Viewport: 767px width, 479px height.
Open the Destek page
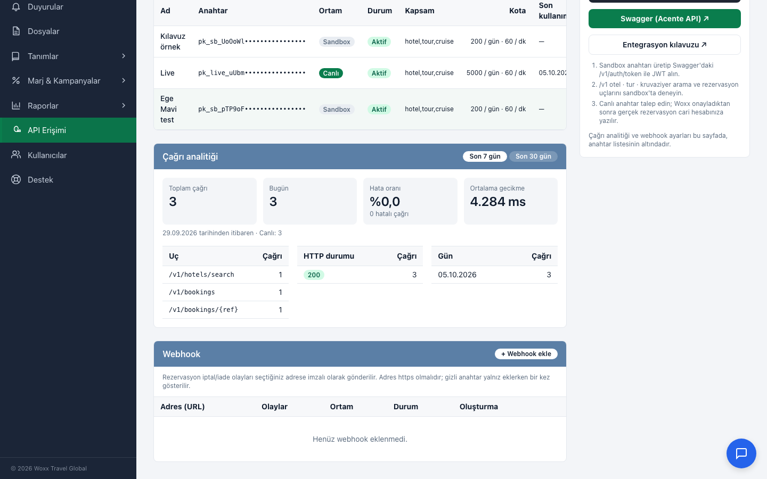pos(68,179)
